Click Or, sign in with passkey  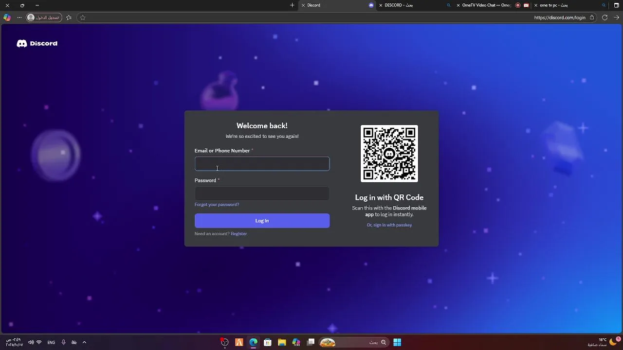[x=389, y=225]
